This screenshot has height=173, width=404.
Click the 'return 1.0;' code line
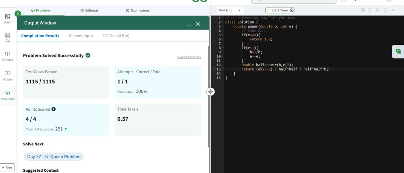click(261, 39)
